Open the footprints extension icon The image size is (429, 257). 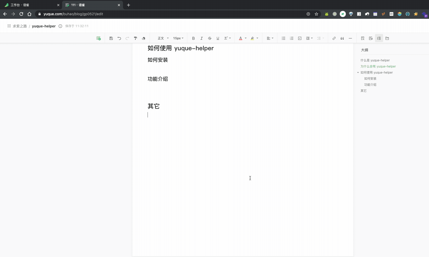pos(383,14)
